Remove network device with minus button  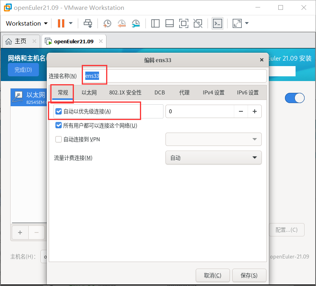click(x=37, y=232)
